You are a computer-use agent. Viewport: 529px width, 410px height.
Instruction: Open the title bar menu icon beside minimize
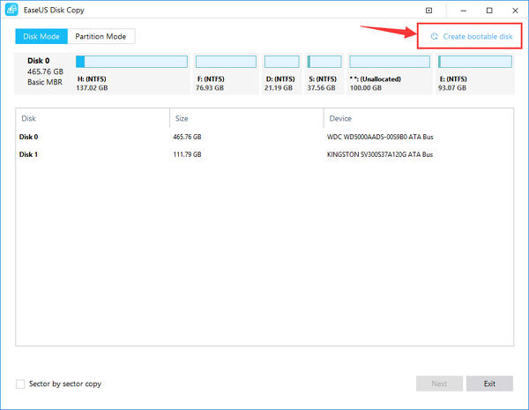(x=428, y=11)
